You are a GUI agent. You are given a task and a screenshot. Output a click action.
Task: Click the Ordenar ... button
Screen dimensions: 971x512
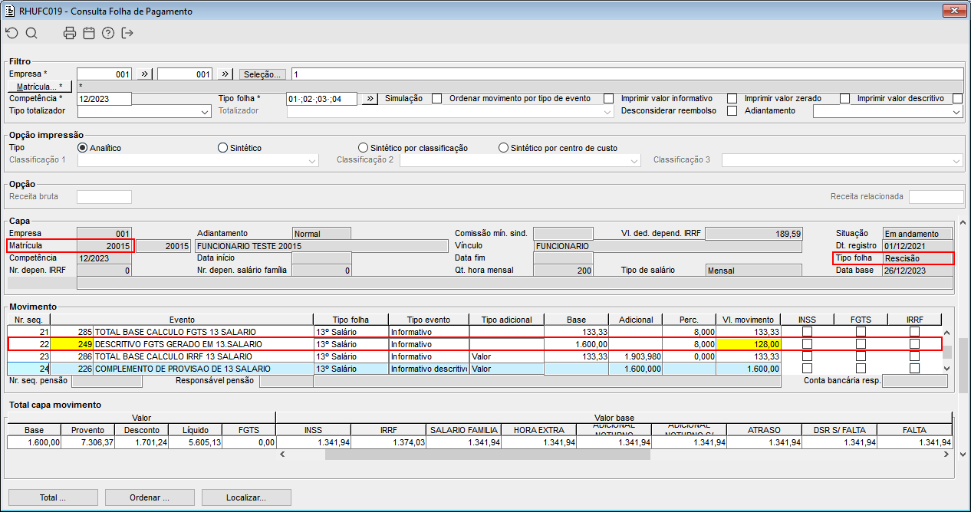[150, 497]
